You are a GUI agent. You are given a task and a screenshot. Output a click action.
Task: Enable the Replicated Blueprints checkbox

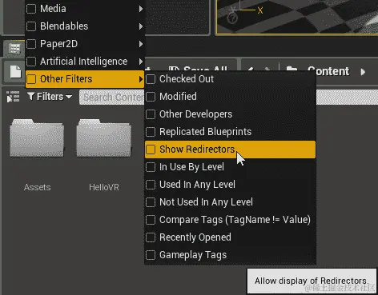[x=151, y=132]
